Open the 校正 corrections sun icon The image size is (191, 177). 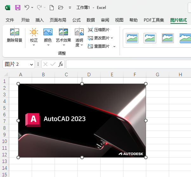coord(34,32)
